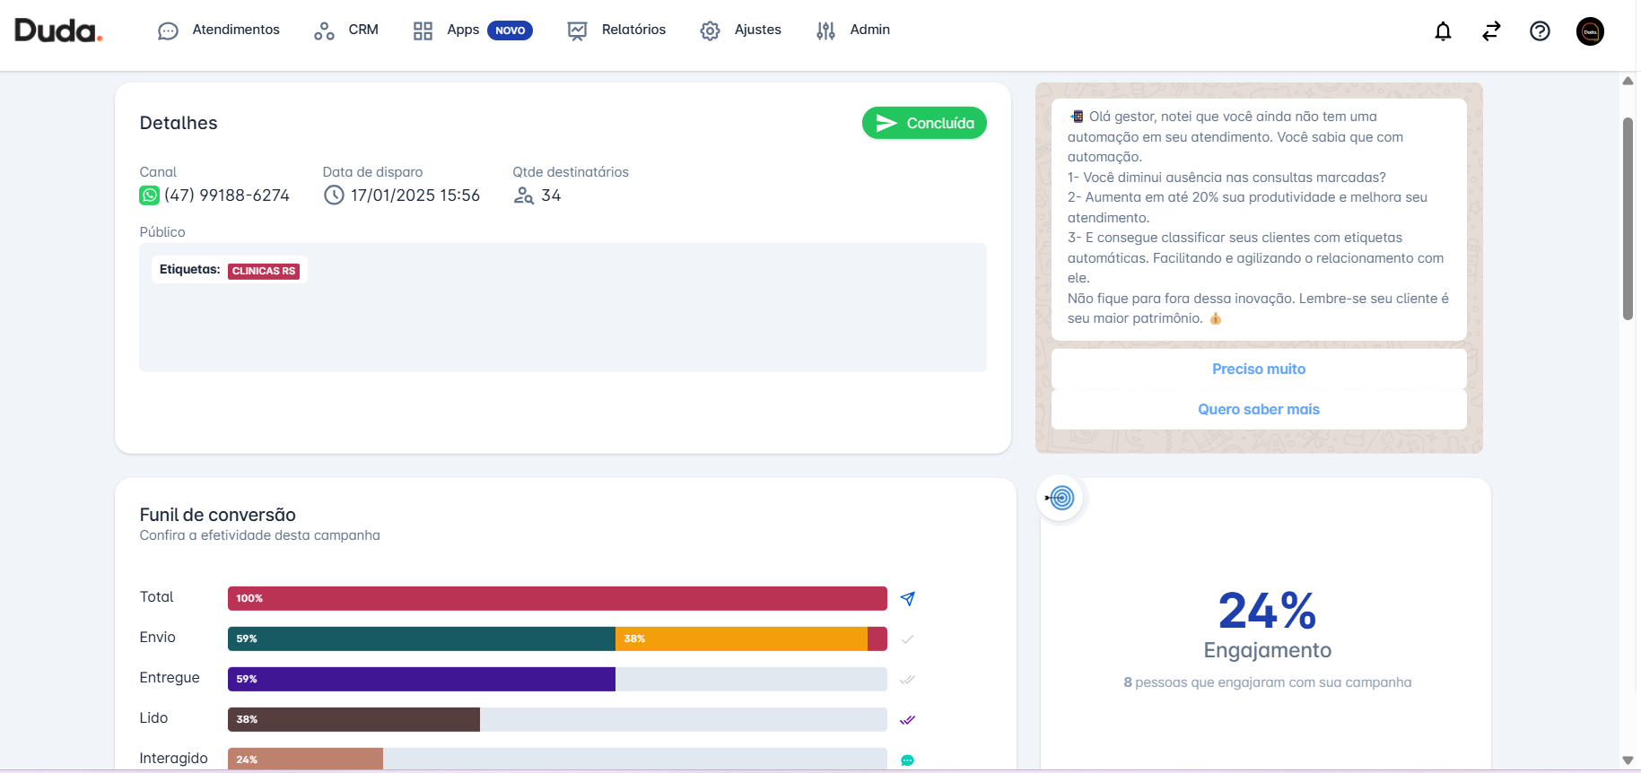Click the paper plane icon beside Total bar
This screenshot has width=1641, height=773.
coord(907,598)
